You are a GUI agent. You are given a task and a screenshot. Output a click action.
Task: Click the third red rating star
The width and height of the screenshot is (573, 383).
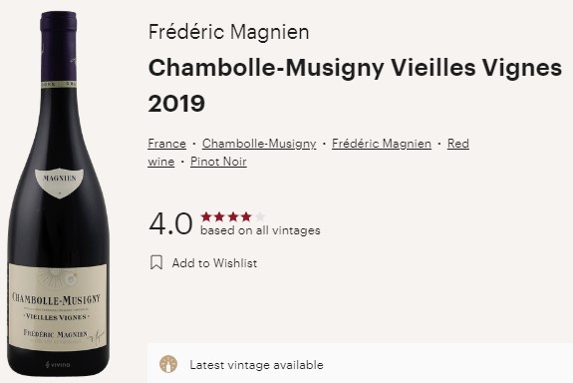[x=233, y=216]
